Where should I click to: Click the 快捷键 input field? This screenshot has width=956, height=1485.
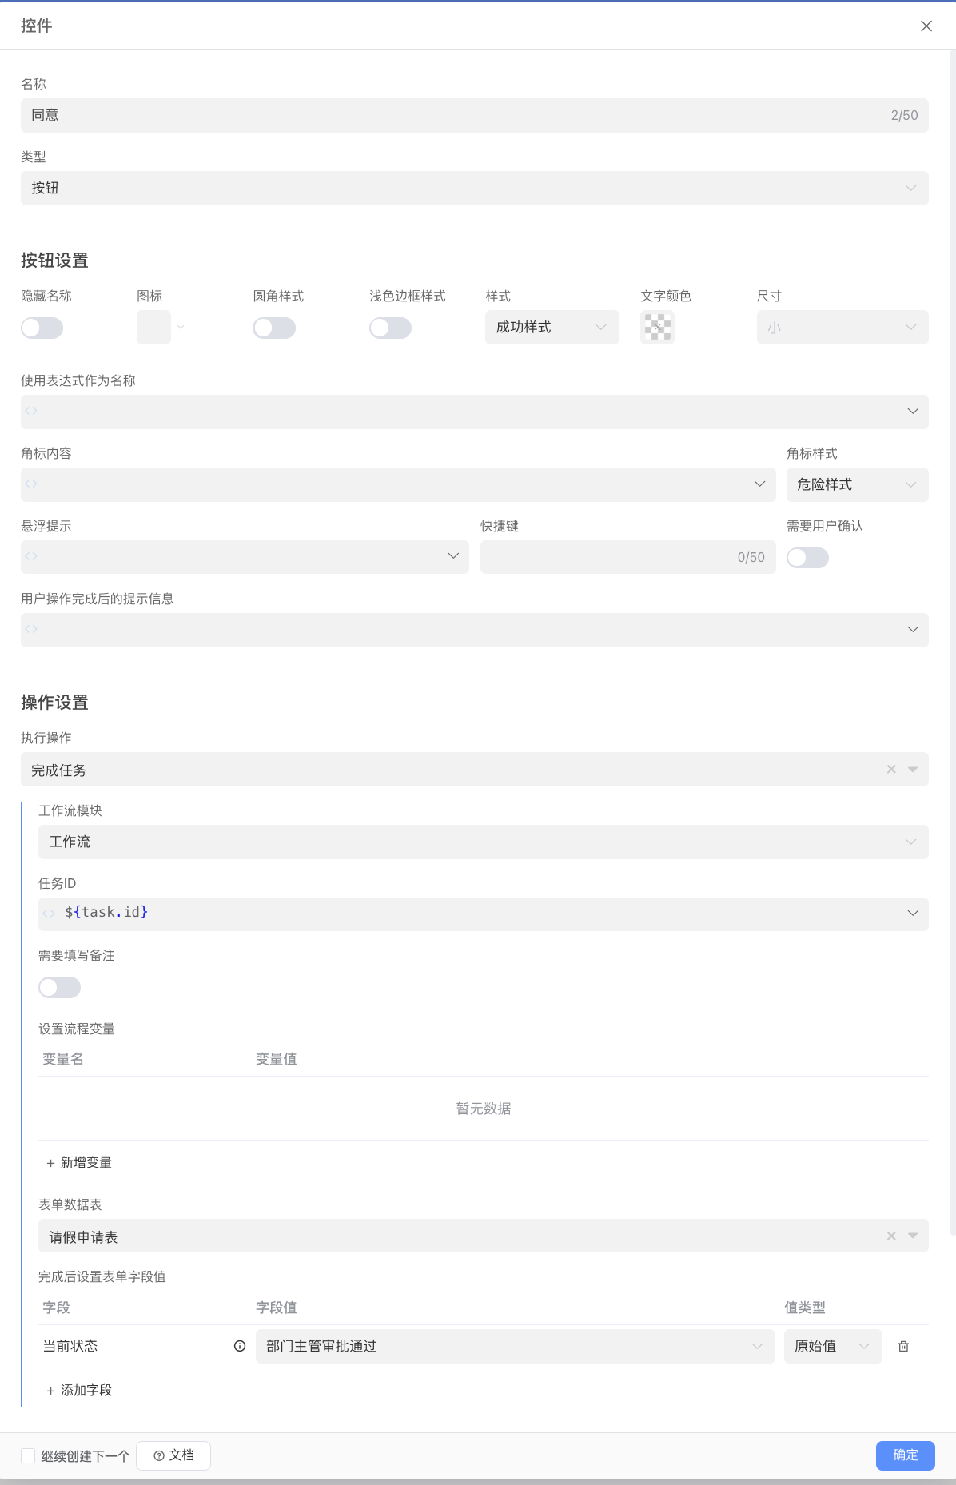tap(607, 557)
